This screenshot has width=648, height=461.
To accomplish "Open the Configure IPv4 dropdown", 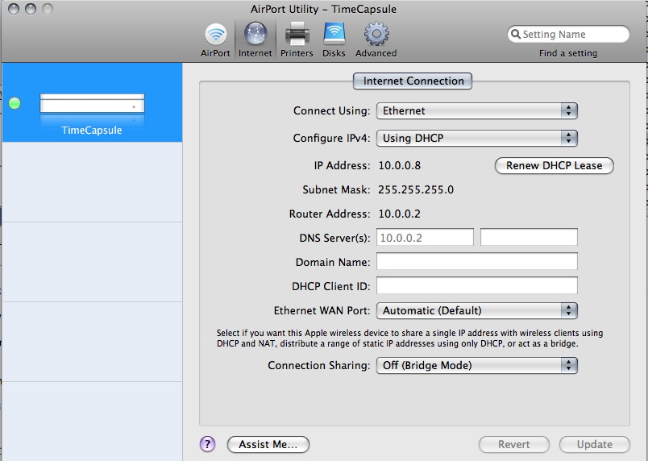I will [x=477, y=138].
